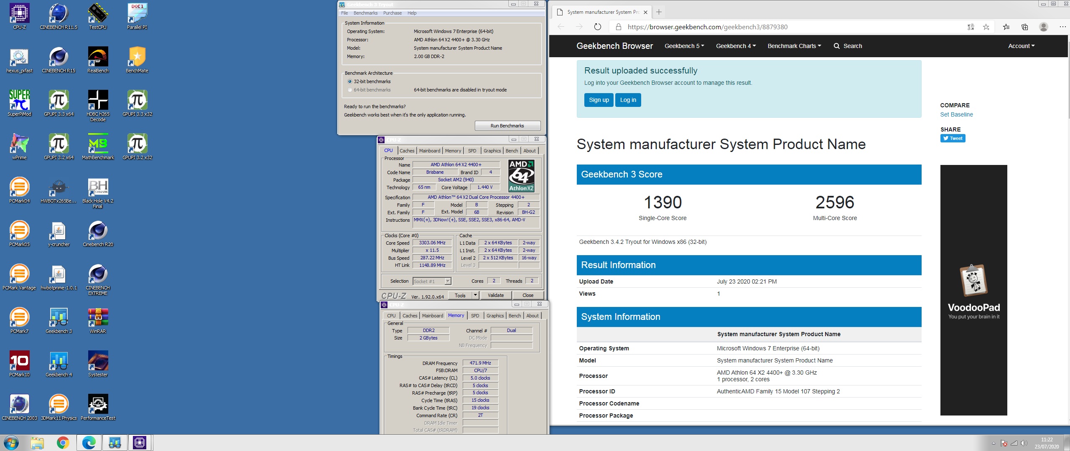The height and width of the screenshot is (451, 1070).
Task: Open Benchmark Charts dropdown
Action: pos(794,46)
